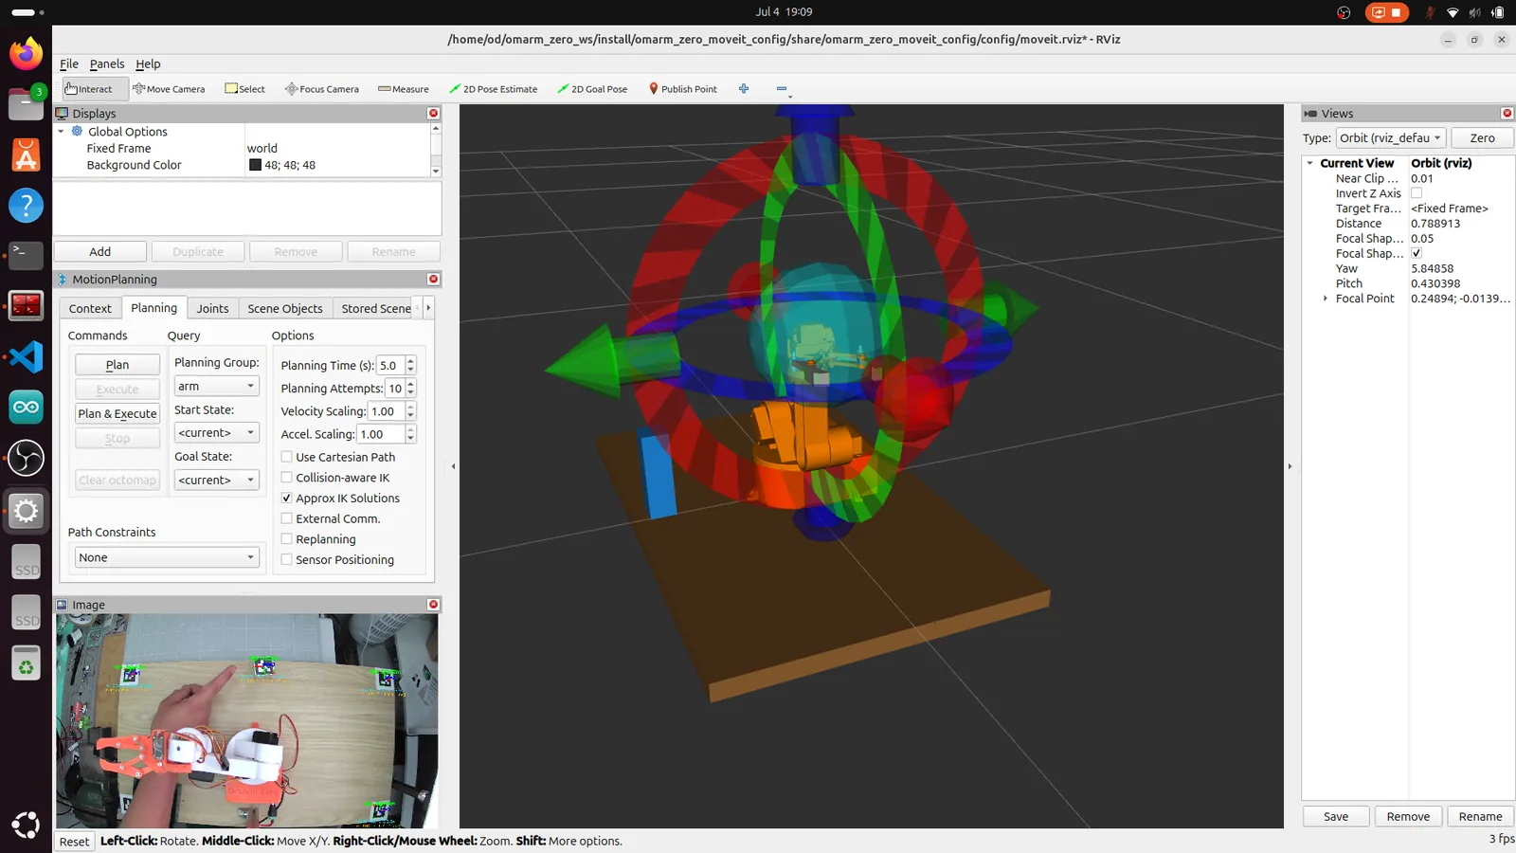This screenshot has width=1516, height=853.
Task: Expand the Focal Point property
Action: click(1326, 299)
